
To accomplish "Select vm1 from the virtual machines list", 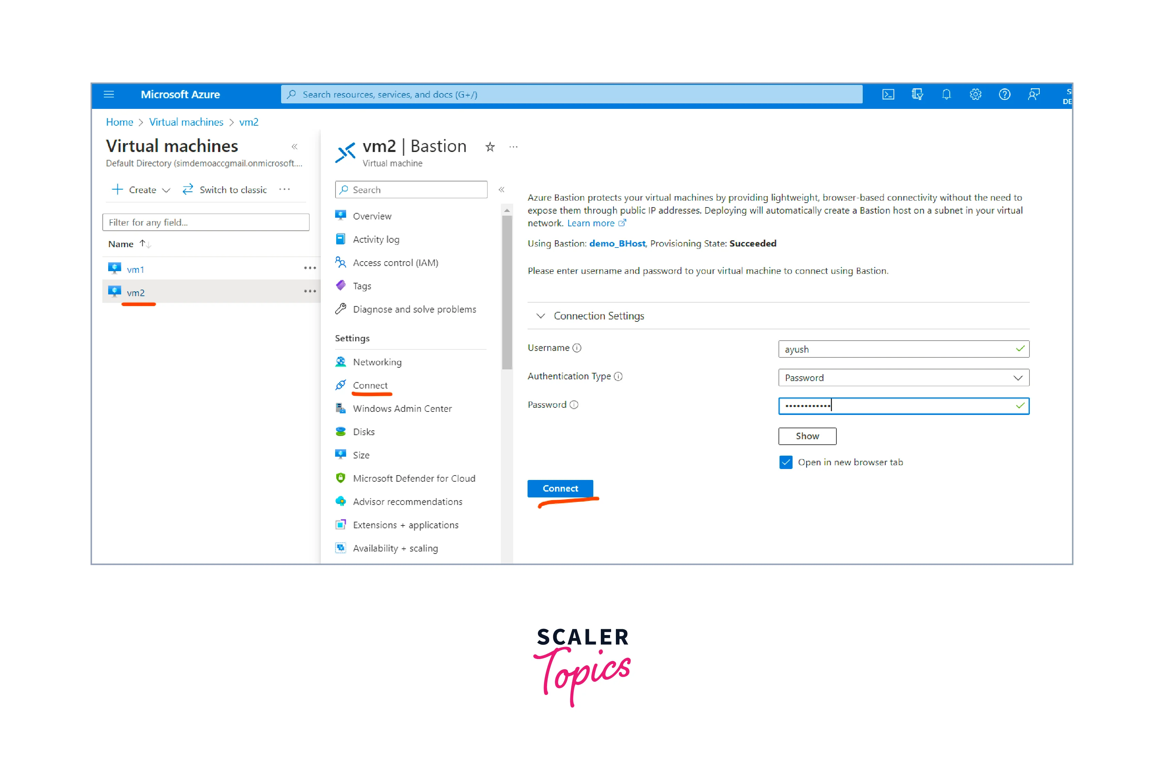I will pos(136,268).
